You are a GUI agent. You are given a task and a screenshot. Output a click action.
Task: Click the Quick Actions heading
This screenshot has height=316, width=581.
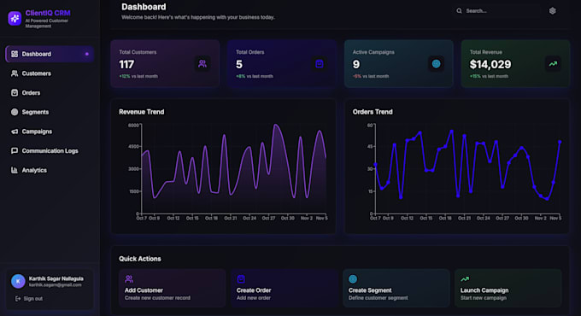tap(139, 259)
